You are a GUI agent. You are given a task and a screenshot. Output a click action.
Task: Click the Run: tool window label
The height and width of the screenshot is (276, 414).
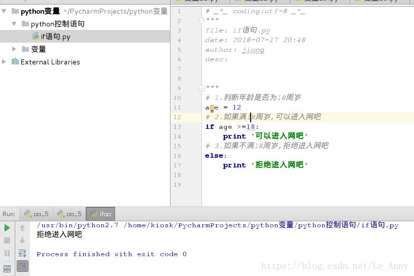click(x=9, y=214)
